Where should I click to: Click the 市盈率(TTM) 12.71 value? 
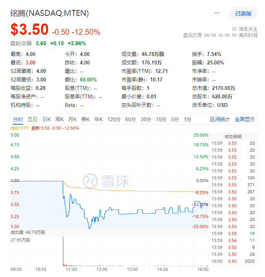[x=161, y=71]
